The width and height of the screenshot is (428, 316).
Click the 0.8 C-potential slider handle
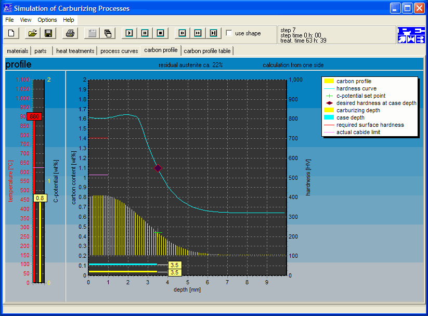40,198
